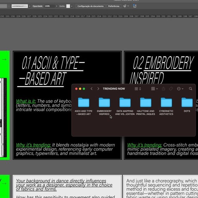Click the Finder search magnifier icon
Viewport: 198px width, 198px height.
pyautogui.click(x=190, y=89)
